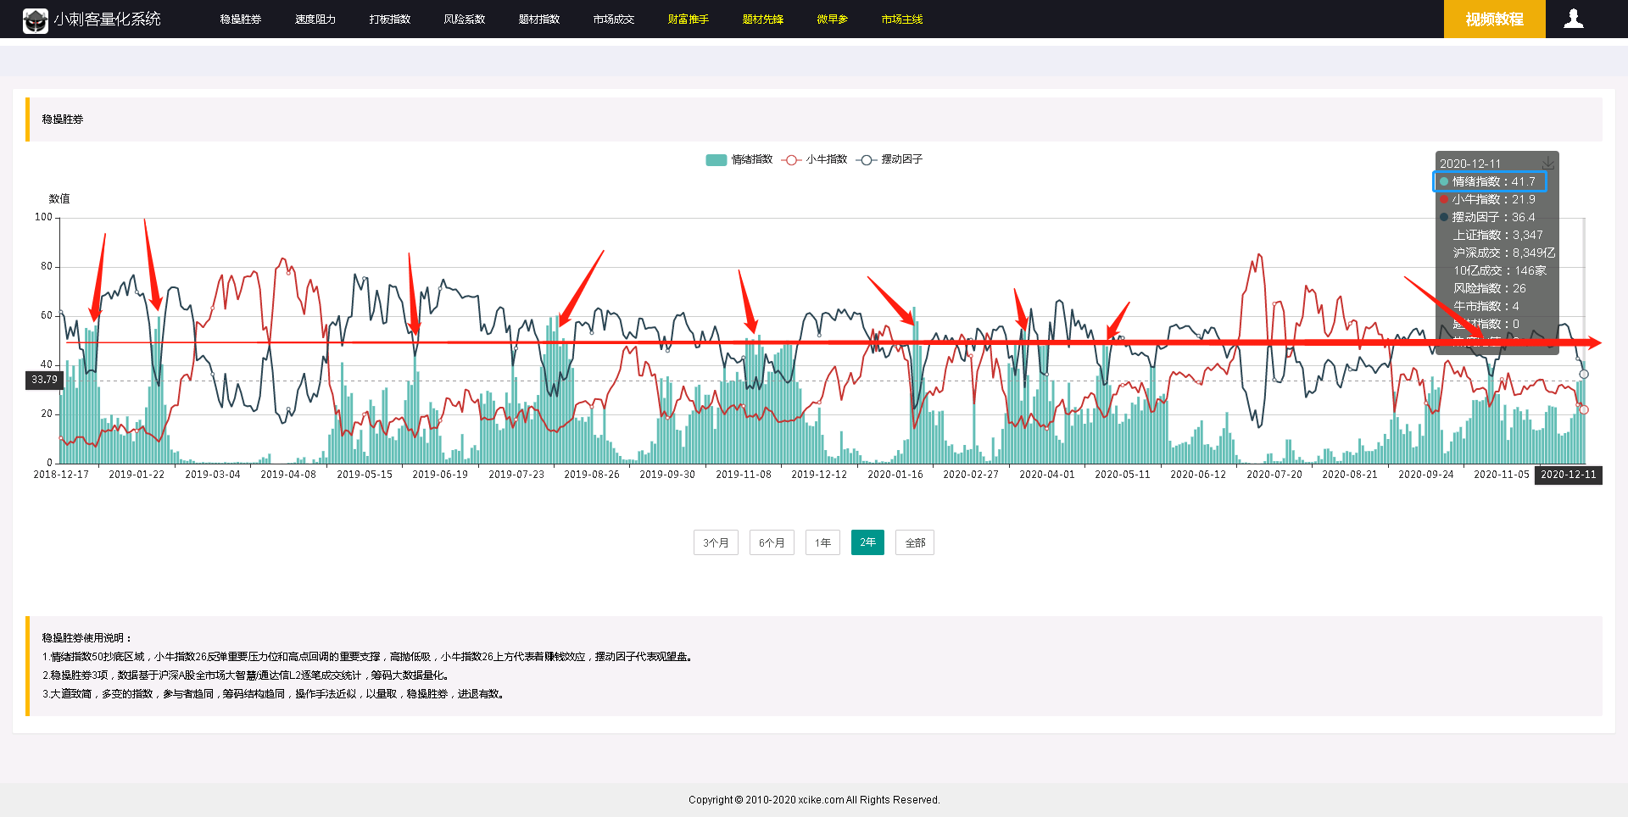Go to 题材先锋 page
Screen dimensions: 1628x817
[x=763, y=19]
